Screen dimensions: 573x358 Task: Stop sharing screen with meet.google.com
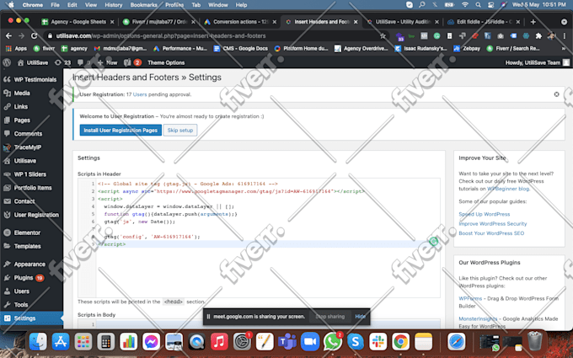point(330,317)
